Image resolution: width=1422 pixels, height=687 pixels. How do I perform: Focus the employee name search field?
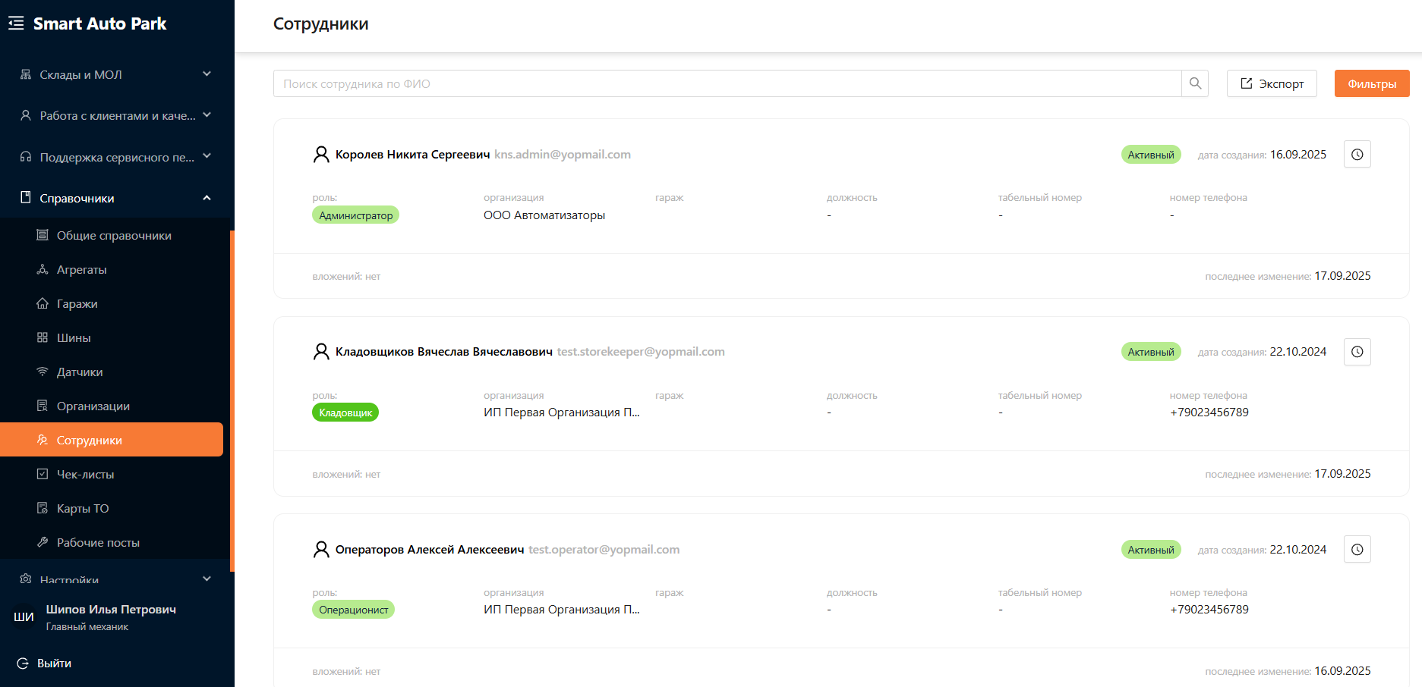[727, 83]
